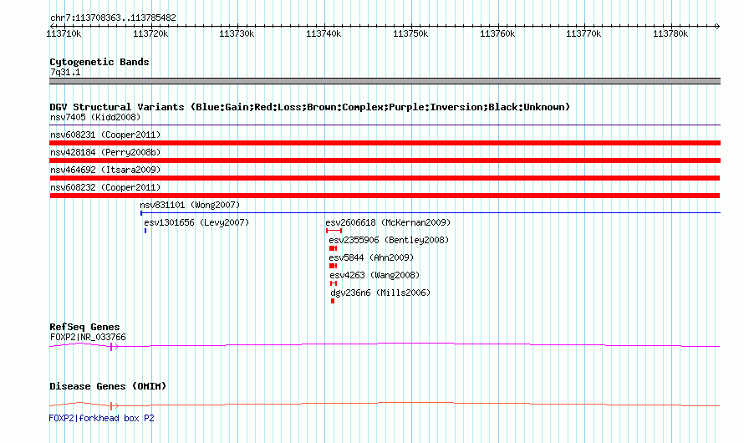Click the esv4263 (Wang2008) label
Viewport: 744px width, 443px height.
tap(375, 275)
